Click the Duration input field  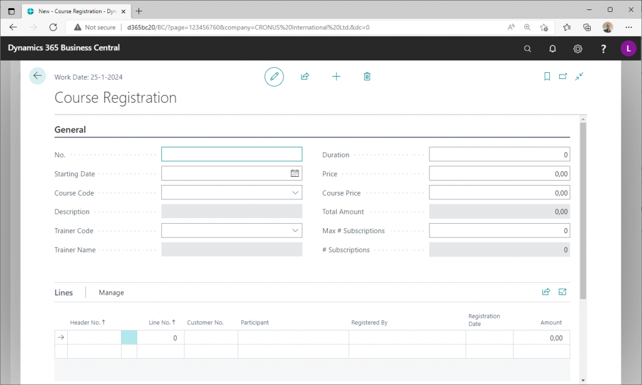(500, 154)
